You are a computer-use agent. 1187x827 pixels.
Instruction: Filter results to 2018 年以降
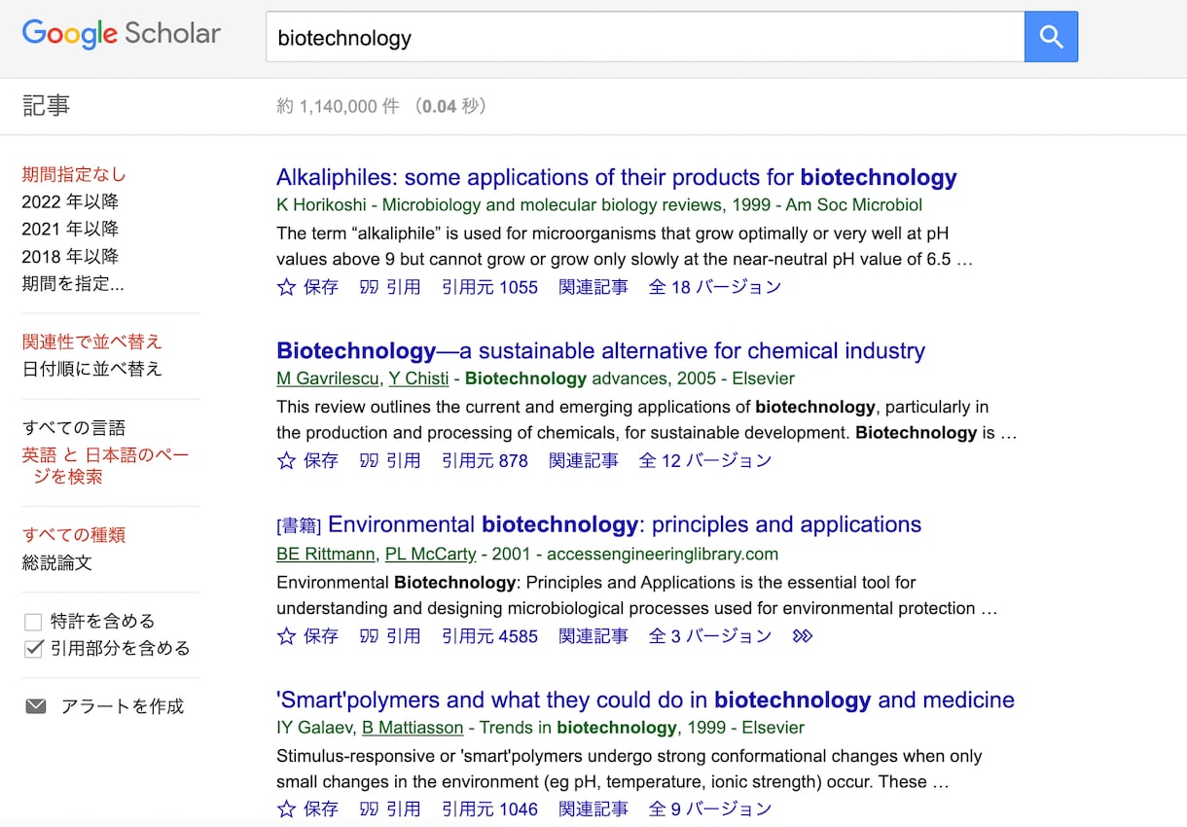(x=70, y=257)
